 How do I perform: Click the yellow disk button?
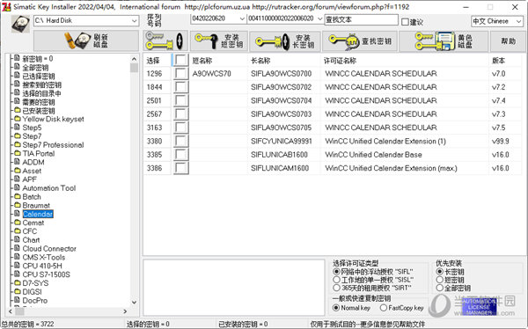pyautogui.click(x=444, y=41)
